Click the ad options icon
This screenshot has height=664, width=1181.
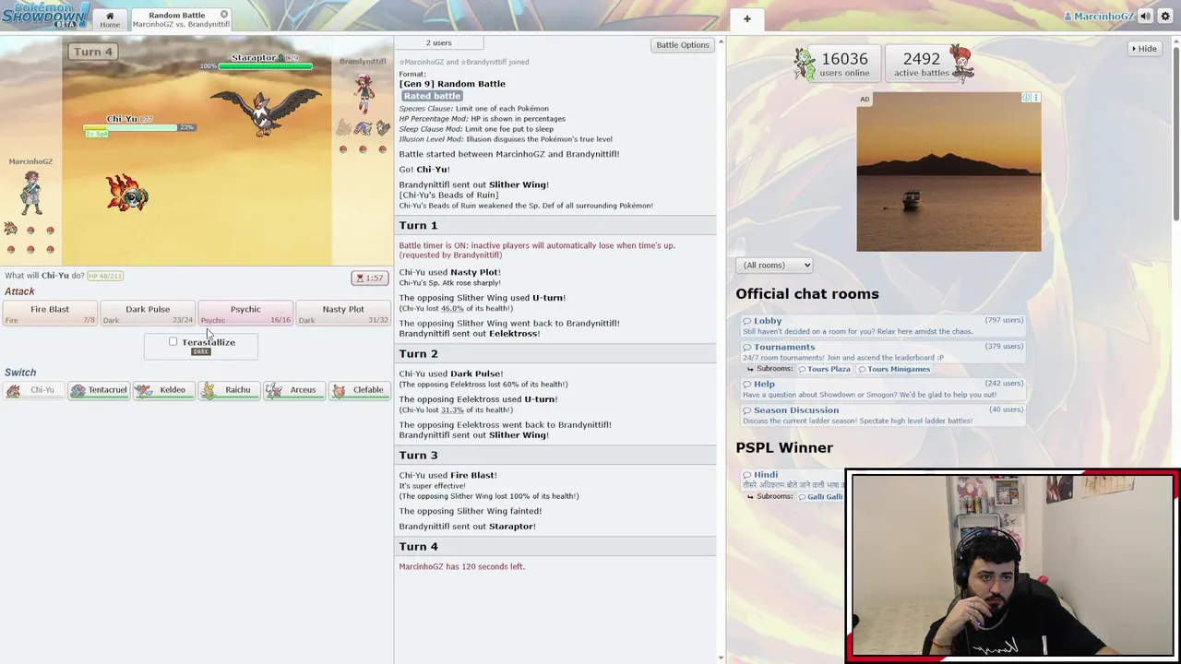pos(1036,98)
